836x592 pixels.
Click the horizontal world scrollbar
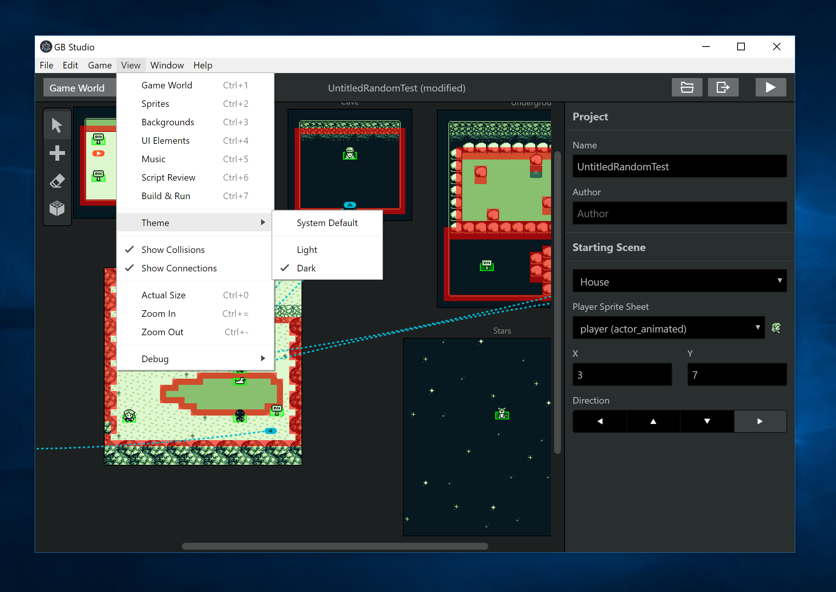pos(335,546)
